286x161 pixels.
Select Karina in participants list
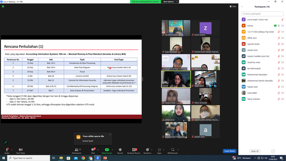tap(250, 26)
